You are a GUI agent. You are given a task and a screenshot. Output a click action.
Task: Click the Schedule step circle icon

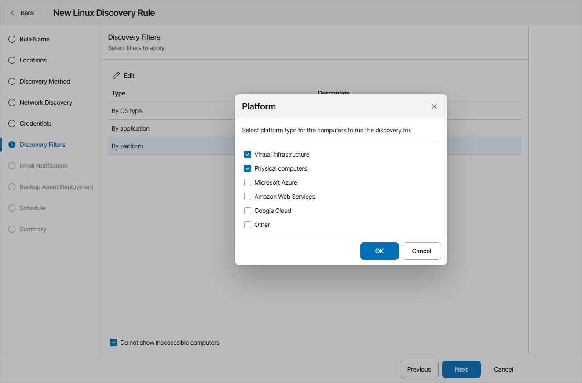[11, 208]
